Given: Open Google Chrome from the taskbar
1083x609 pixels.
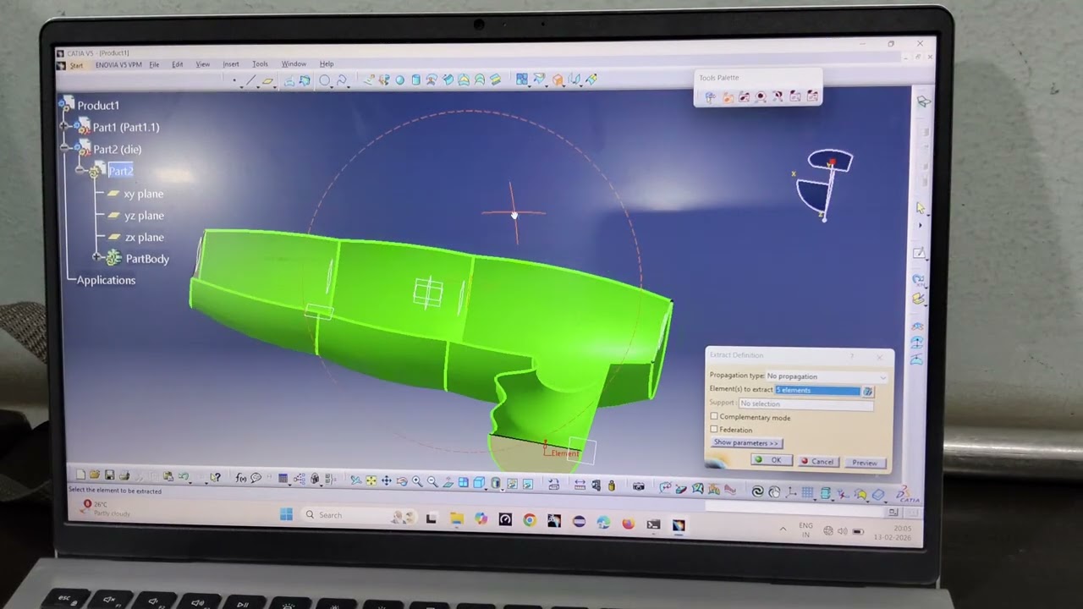Looking at the screenshot, I should [x=530, y=520].
